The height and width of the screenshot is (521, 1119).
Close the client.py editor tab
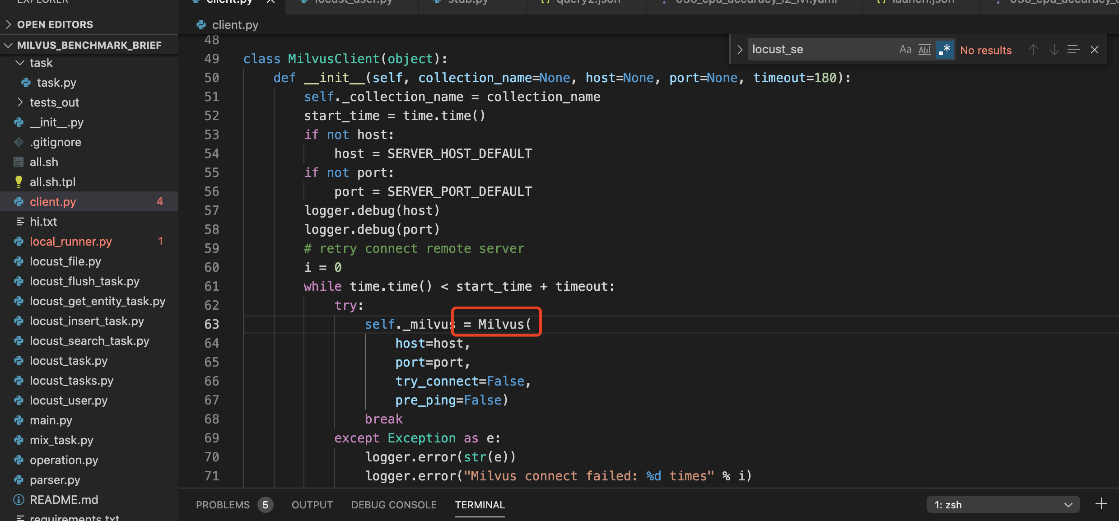270,2
